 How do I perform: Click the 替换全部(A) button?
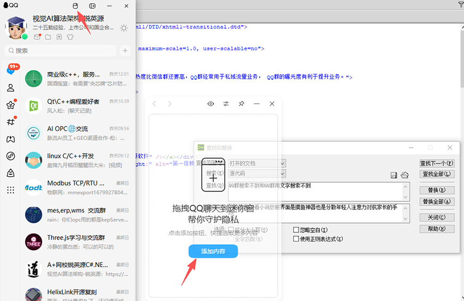point(437,202)
